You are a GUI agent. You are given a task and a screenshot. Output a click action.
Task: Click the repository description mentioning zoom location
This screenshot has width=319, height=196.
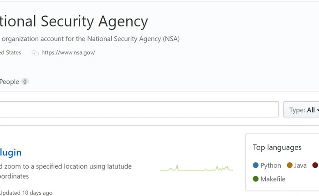66,166
